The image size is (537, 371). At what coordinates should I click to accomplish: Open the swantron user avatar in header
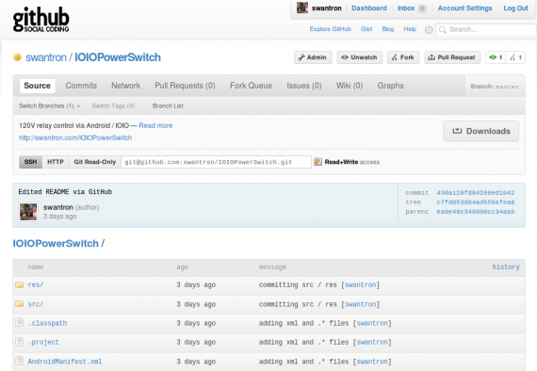(x=302, y=8)
